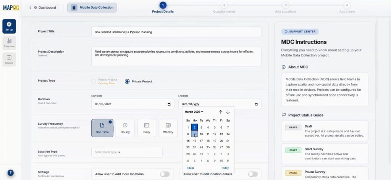This screenshot has height=180, width=391.
Task: Click the Project Title input field
Action: [176, 32]
